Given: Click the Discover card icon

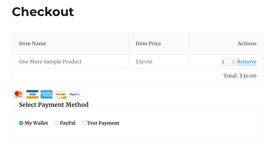Looking at the screenshot, I should point(61,95).
